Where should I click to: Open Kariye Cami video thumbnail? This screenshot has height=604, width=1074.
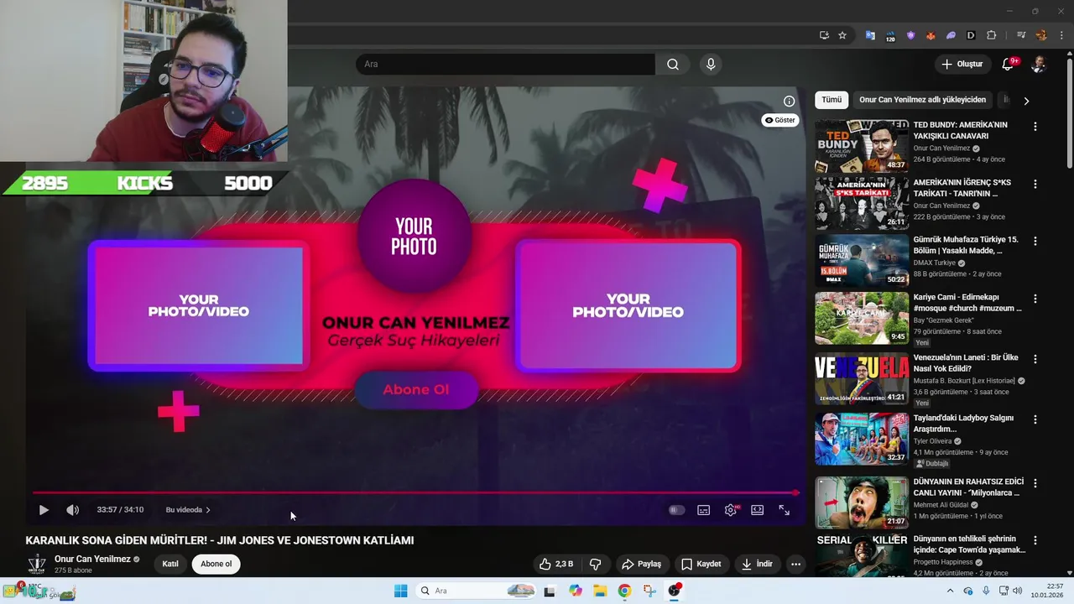(x=862, y=318)
